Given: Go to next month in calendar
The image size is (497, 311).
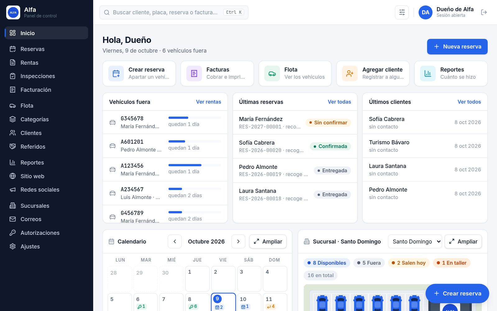Looking at the screenshot, I should coord(238,242).
